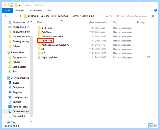
Task: Open the Скриншоты folder in sidebar
Action: tap(19, 67)
